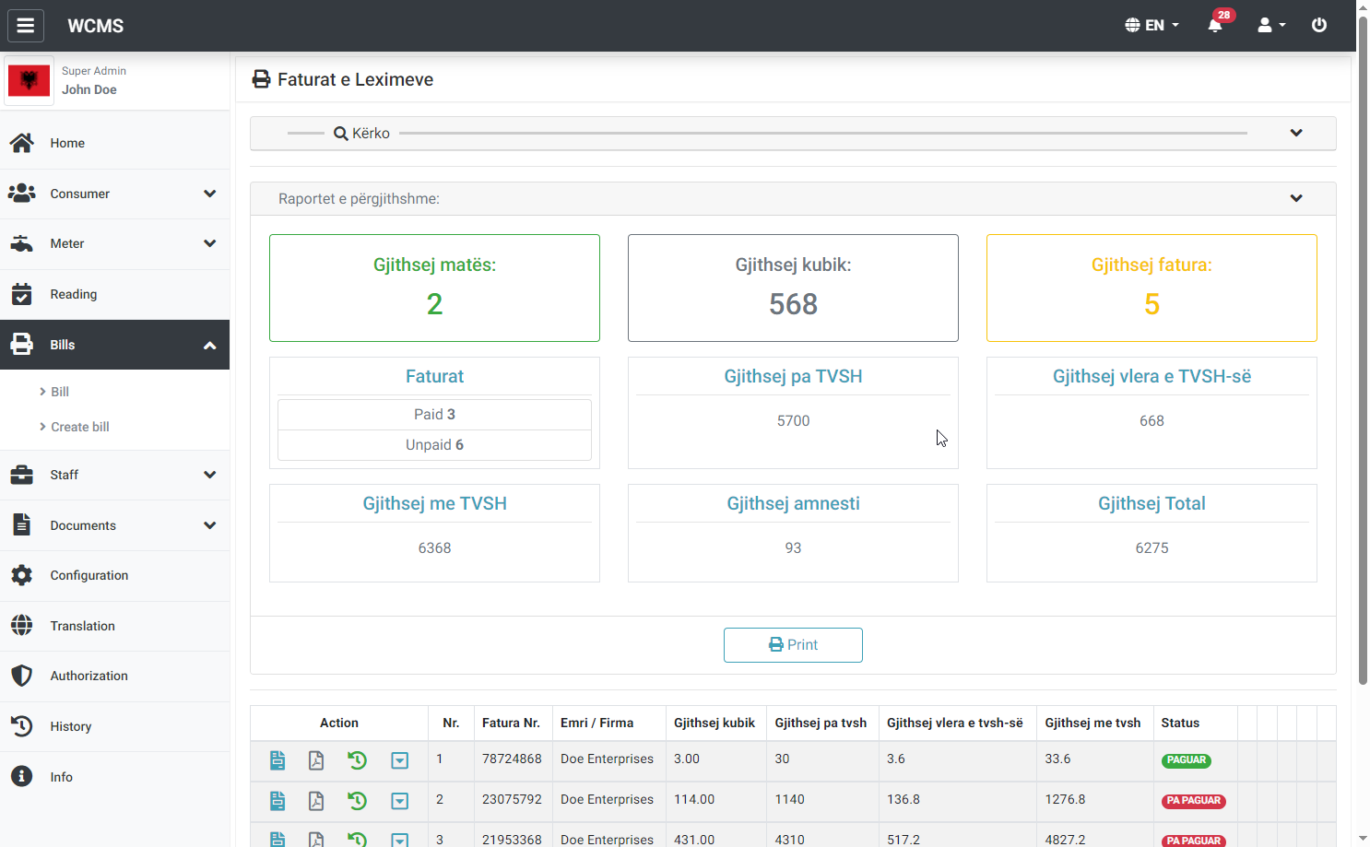This screenshot has width=1370, height=847.
Task: Click Paid 3 row in Faturat card
Action: (434, 415)
